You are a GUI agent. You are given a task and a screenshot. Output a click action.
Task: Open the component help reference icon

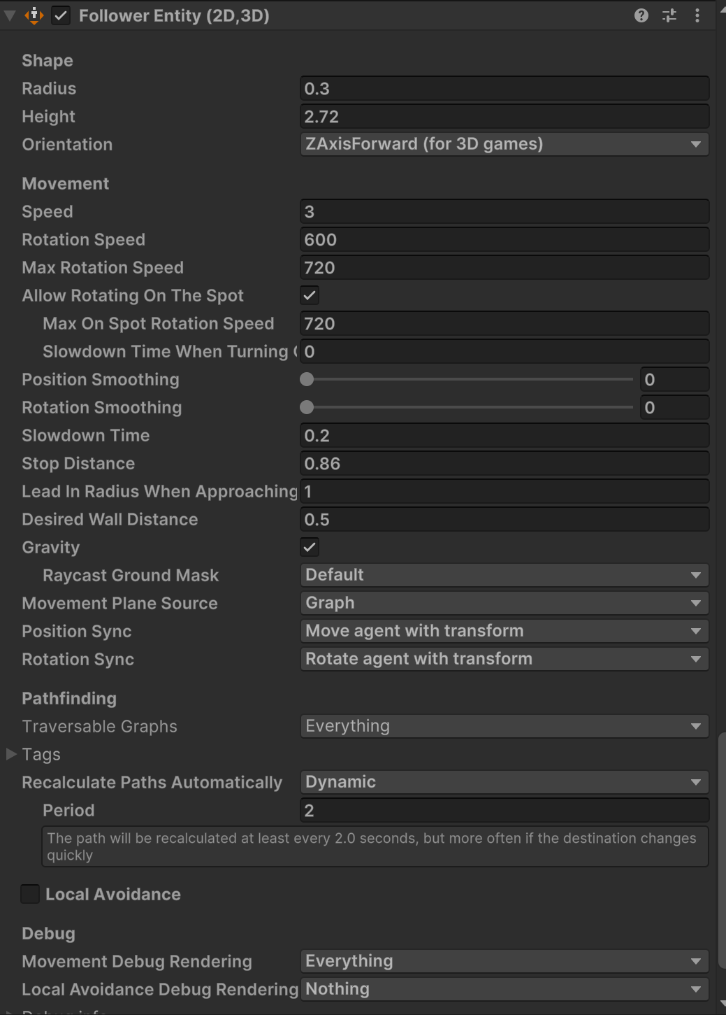point(641,15)
